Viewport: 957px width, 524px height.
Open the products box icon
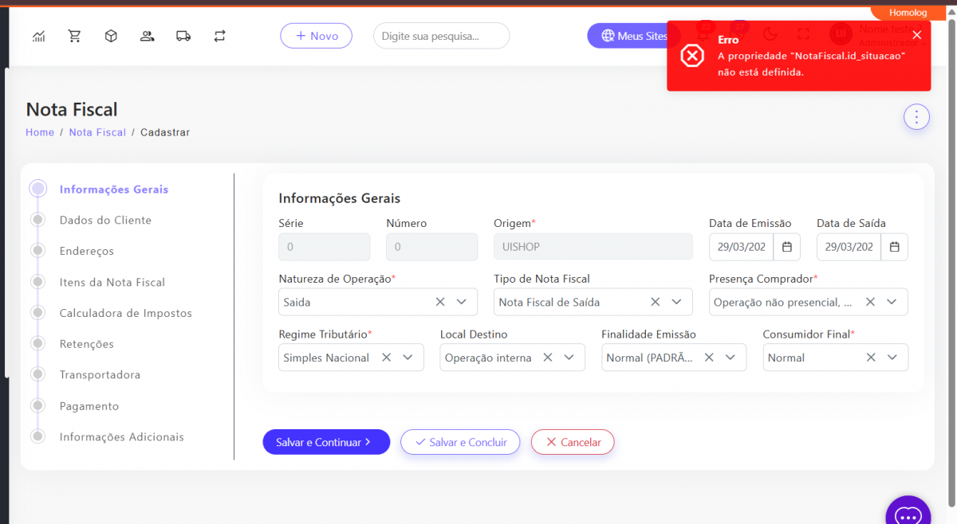(111, 36)
